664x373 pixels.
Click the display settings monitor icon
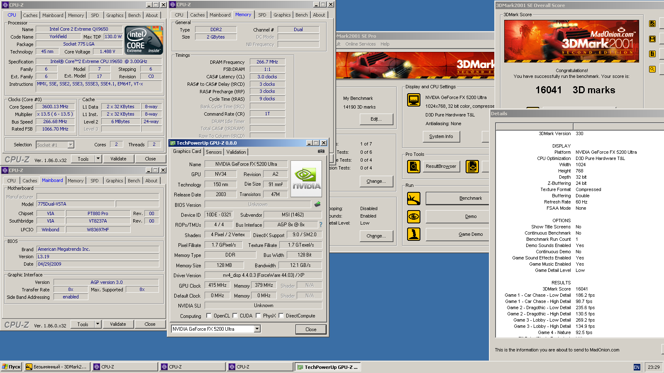point(414,100)
